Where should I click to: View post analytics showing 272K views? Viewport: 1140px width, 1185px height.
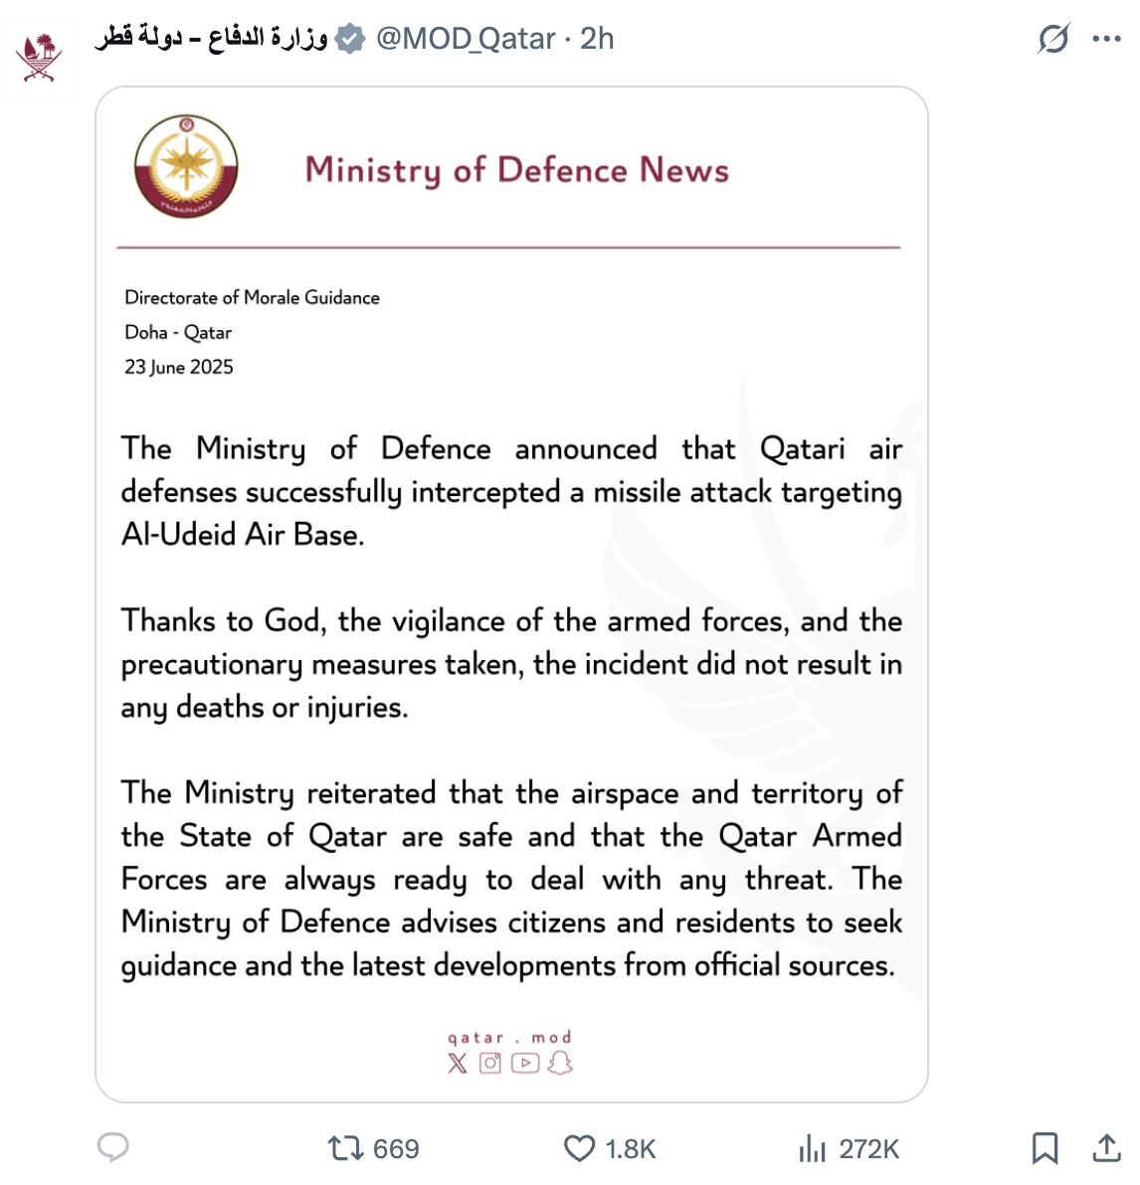coord(848,1148)
